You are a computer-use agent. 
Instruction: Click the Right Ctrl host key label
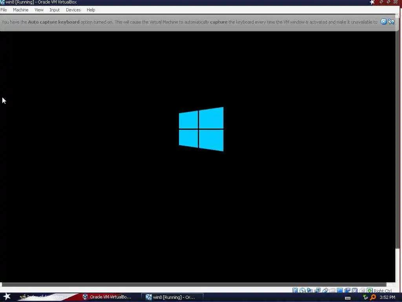pos(382,291)
